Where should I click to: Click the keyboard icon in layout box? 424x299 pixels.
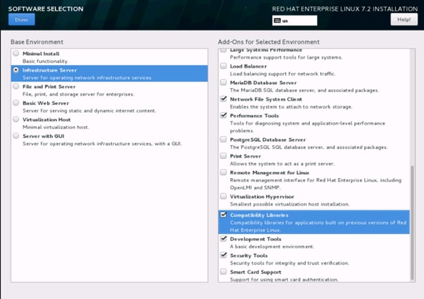pyautogui.click(x=277, y=21)
